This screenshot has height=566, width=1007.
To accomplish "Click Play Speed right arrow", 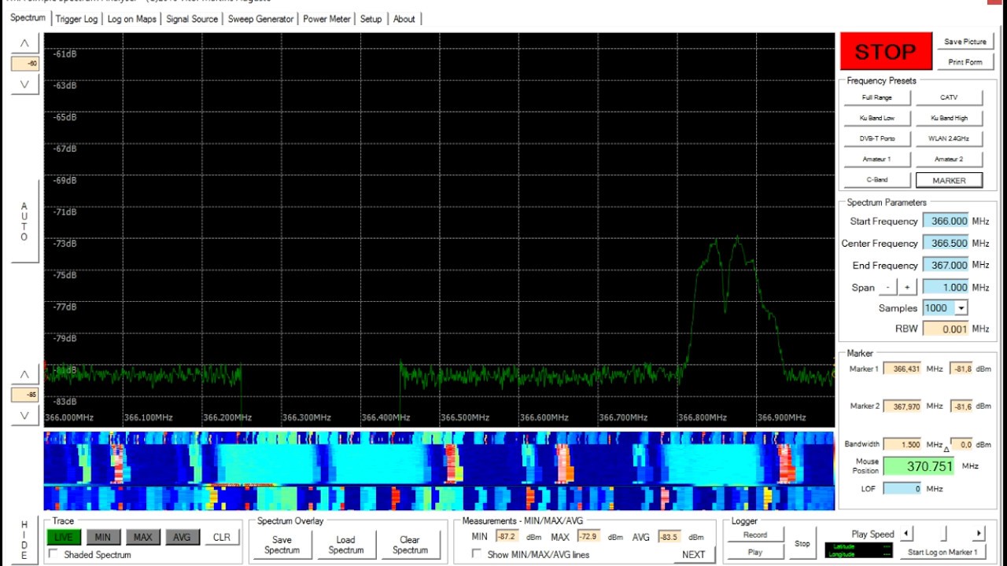I will tap(979, 534).
